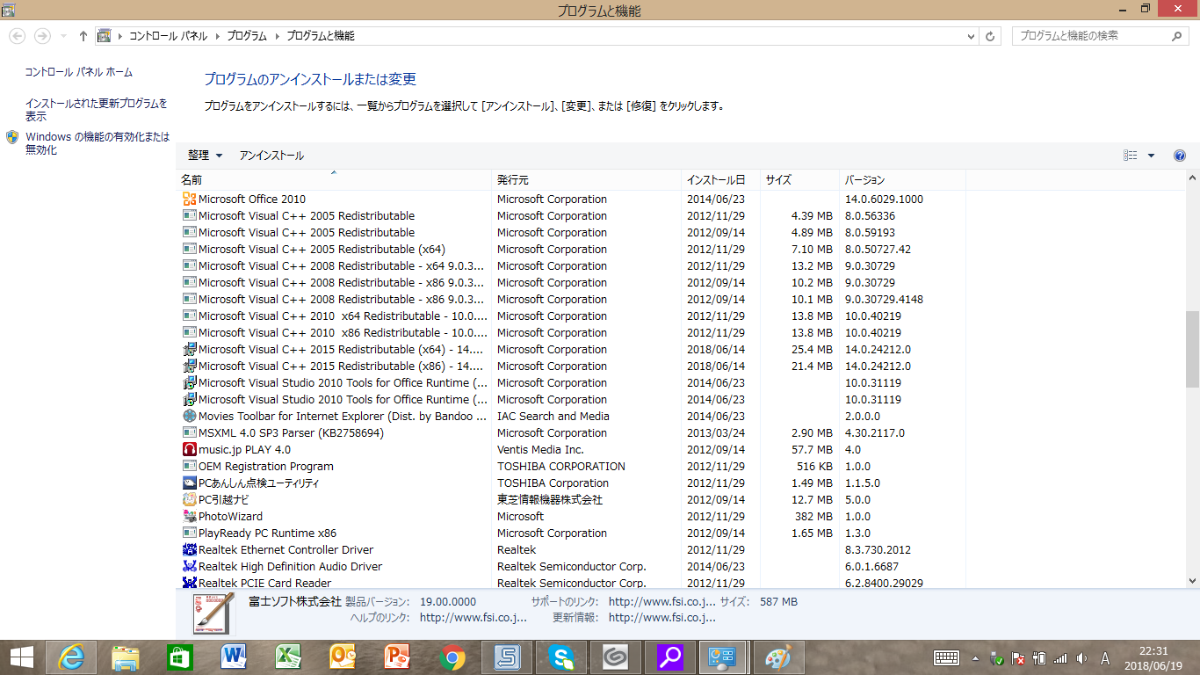The height and width of the screenshot is (675, 1200).
Task: Sort by the インストール日 column header
Action: (x=721, y=180)
